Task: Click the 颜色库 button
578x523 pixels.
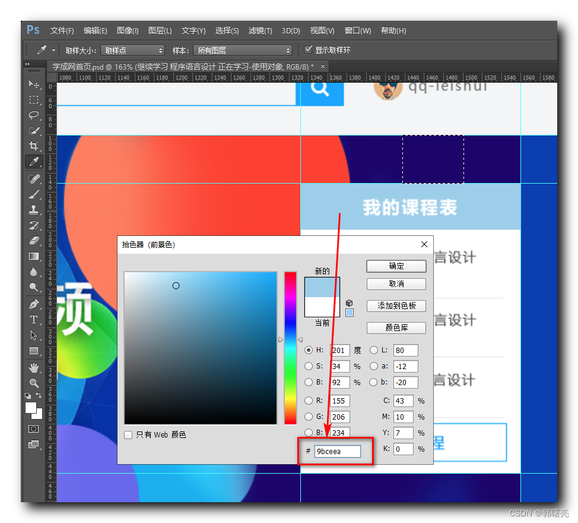Action: pos(396,327)
